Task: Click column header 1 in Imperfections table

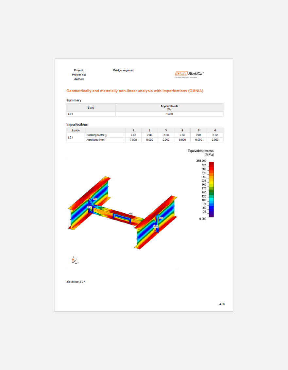Action: tap(133, 131)
